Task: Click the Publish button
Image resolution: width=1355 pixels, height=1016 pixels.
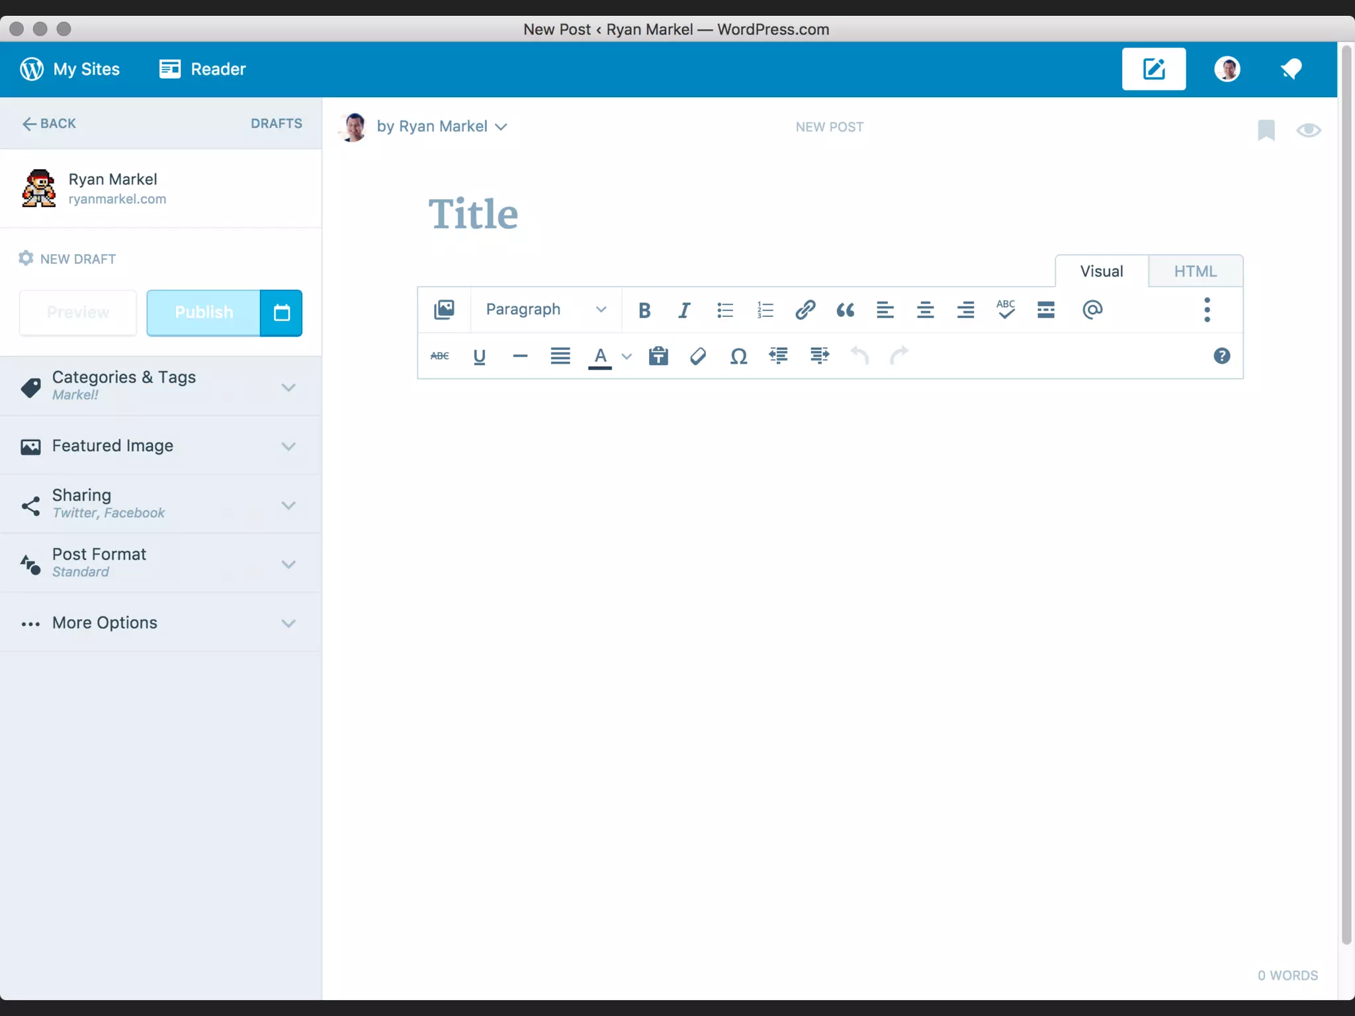Action: pyautogui.click(x=203, y=312)
